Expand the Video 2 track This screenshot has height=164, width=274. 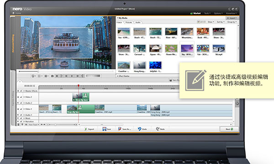click(24, 97)
